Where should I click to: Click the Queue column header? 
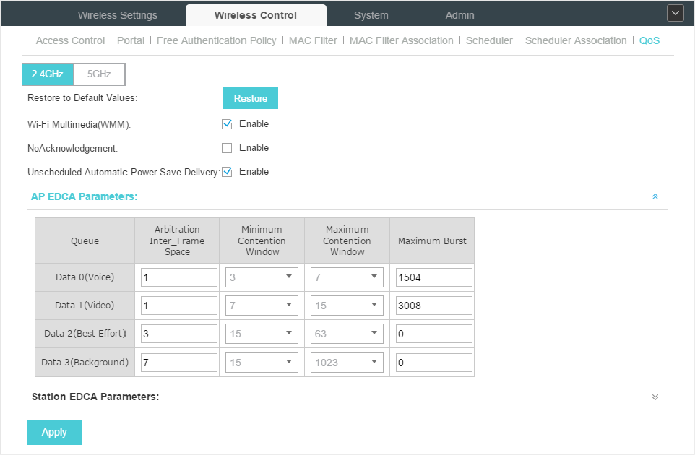(85, 241)
